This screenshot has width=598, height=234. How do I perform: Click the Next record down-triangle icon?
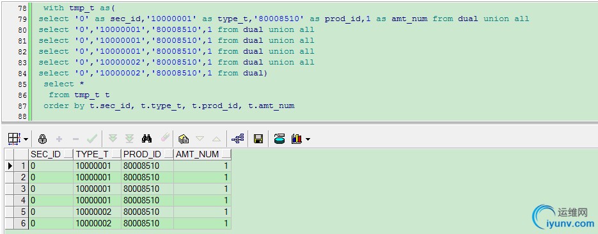pyautogui.click(x=200, y=139)
